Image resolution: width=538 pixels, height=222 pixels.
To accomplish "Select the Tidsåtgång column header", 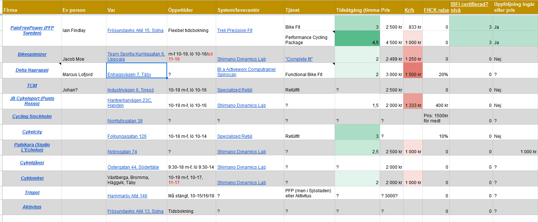I will [x=357, y=7].
